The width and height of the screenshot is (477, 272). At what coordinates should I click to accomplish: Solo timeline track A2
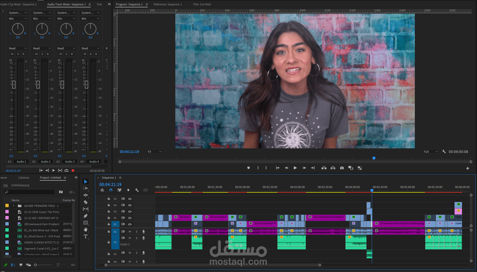[137, 238]
